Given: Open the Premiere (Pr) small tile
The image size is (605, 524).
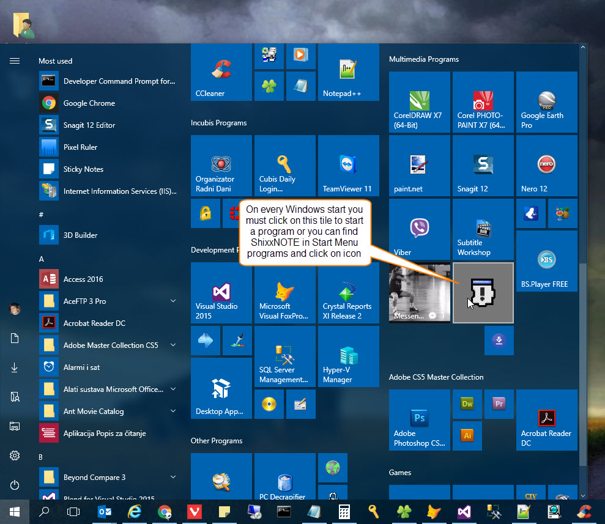Looking at the screenshot, I should click(x=499, y=404).
